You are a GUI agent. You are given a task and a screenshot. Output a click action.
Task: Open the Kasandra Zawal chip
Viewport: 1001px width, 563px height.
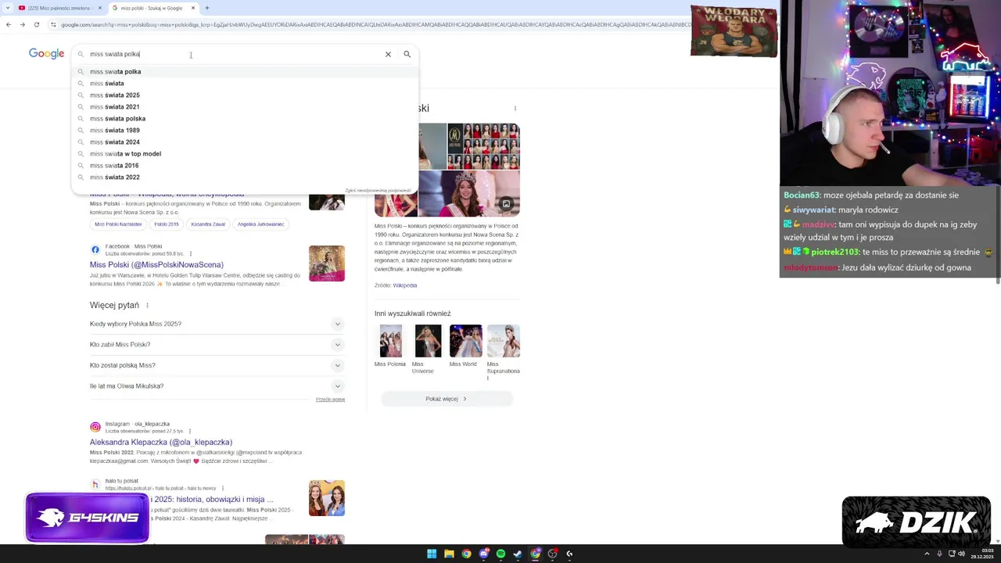(x=208, y=224)
